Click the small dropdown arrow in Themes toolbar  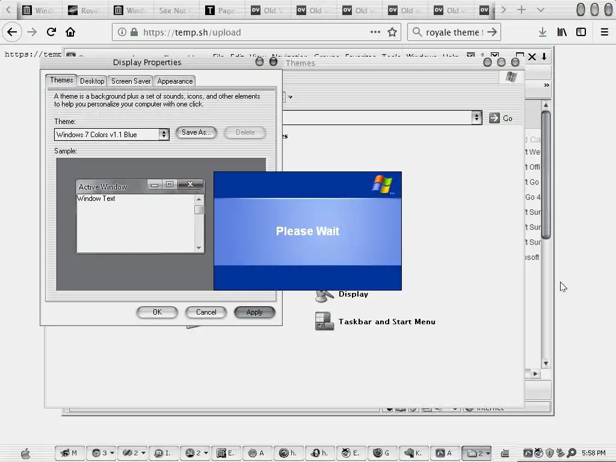click(290, 97)
